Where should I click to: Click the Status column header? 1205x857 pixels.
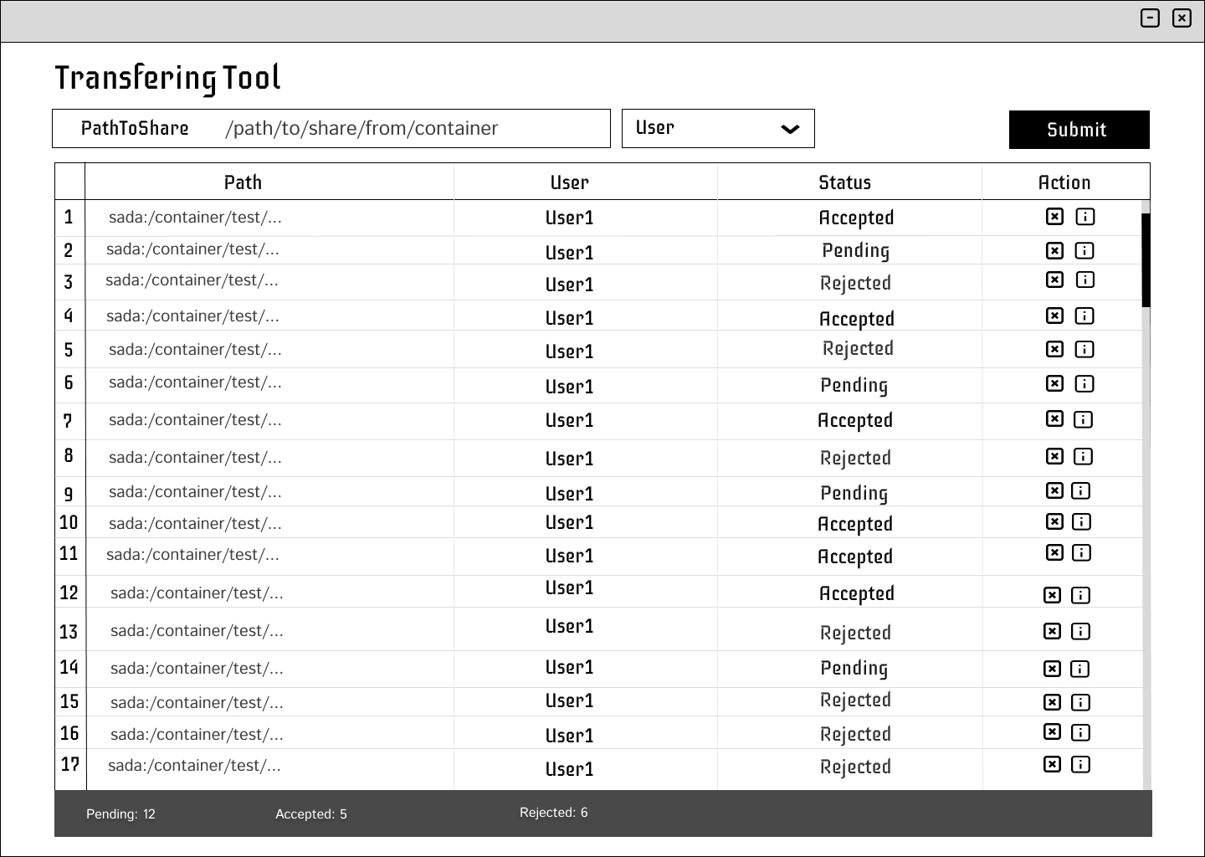[x=844, y=182]
